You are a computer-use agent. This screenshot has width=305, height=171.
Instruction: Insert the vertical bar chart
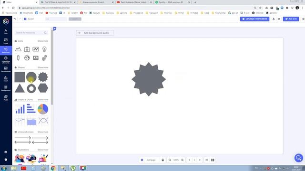(20, 109)
